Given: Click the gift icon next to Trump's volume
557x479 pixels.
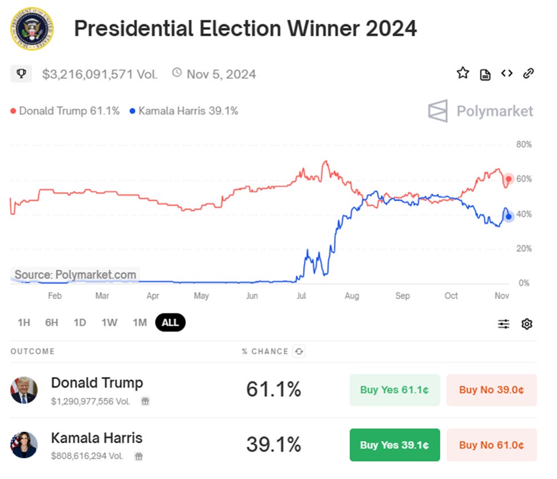Looking at the screenshot, I should coord(145,400).
